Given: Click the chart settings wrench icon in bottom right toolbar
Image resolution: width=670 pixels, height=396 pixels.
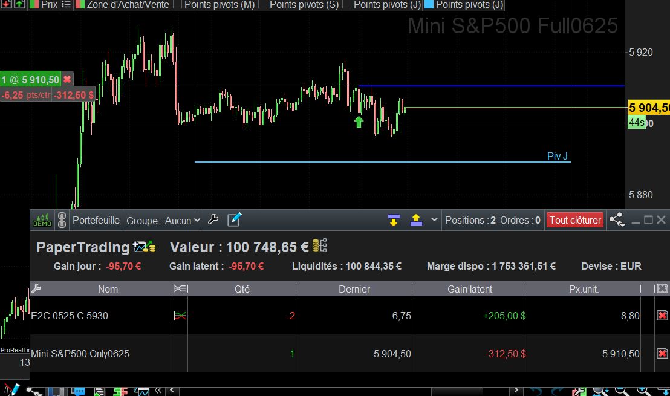Looking at the screenshot, I should (579, 391).
